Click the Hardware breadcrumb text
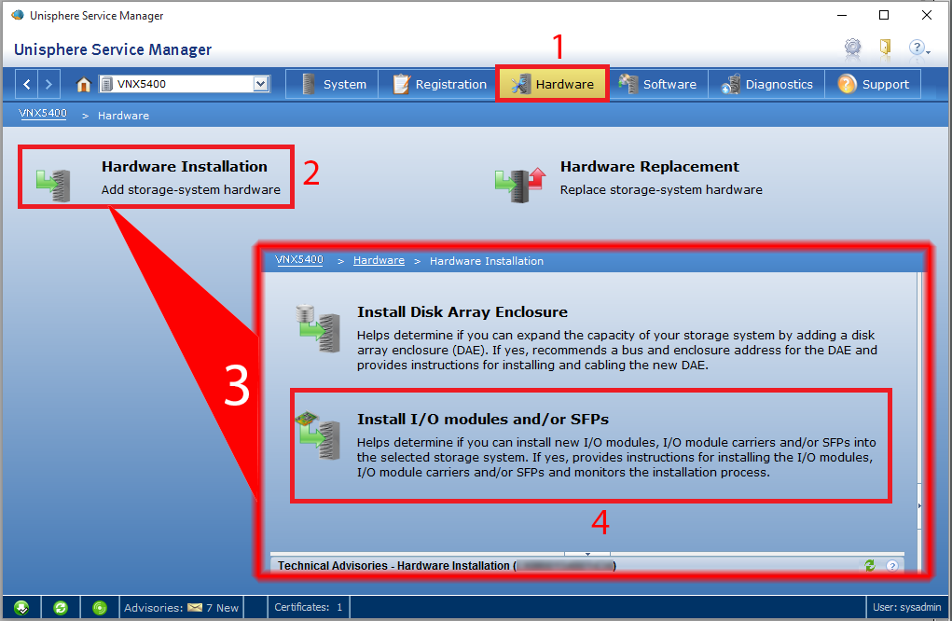 click(123, 116)
